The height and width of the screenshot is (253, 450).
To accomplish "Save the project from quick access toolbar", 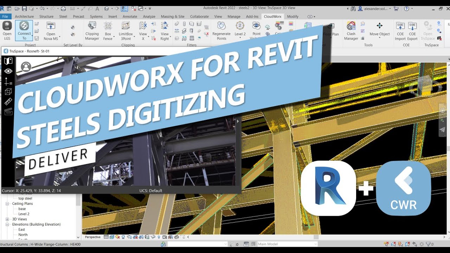I will coord(24,8).
